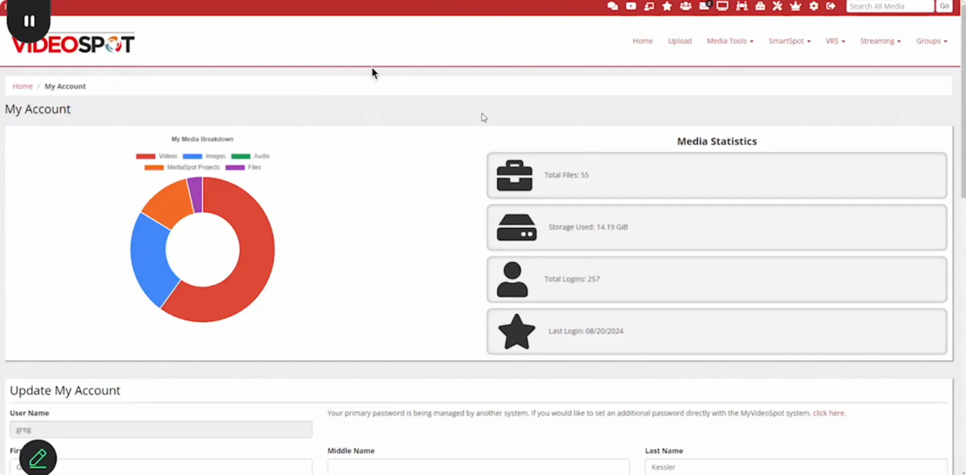Open the Upload menu item
Screen dimensions: 966x475
[680, 41]
